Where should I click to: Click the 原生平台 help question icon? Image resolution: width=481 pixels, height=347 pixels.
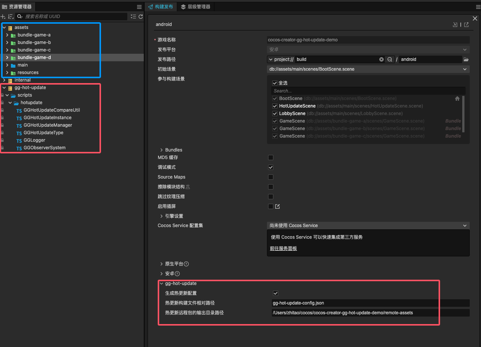point(186,264)
